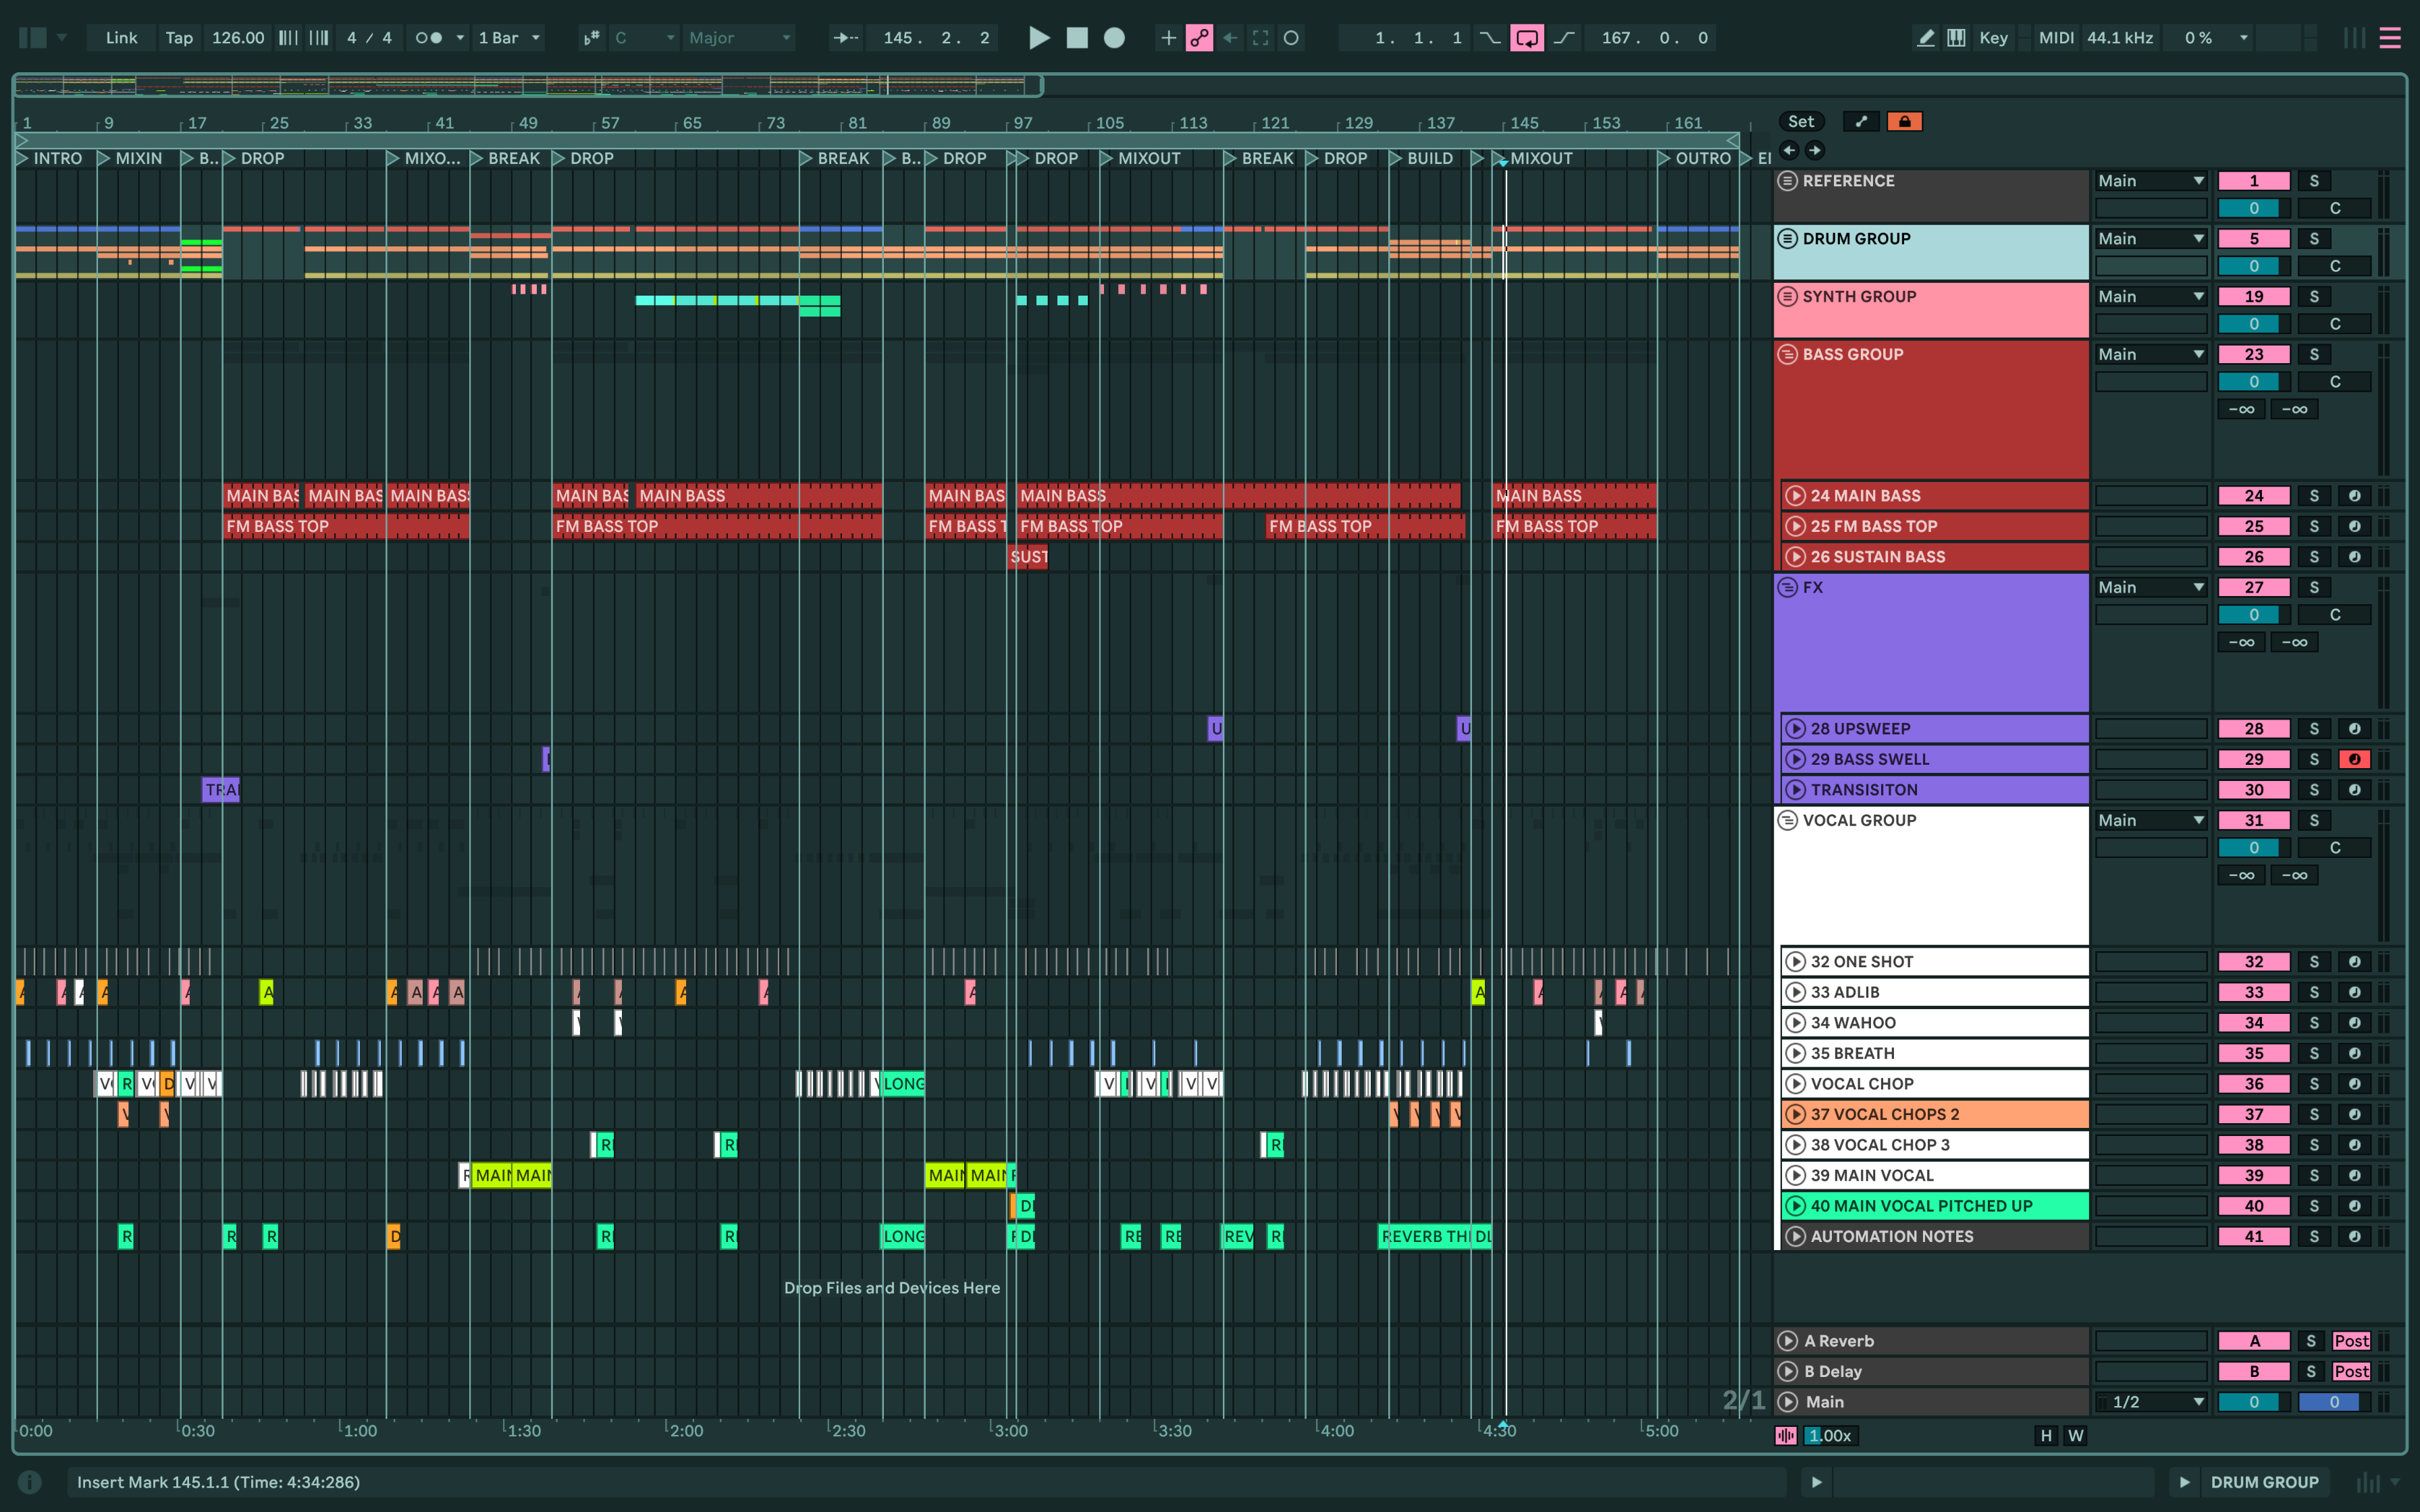
Task: Toggle the metronome
Action: [429, 38]
